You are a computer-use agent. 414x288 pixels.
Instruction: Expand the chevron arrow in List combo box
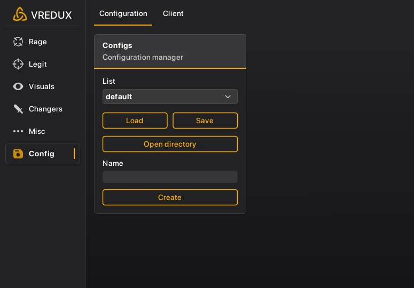point(228,97)
